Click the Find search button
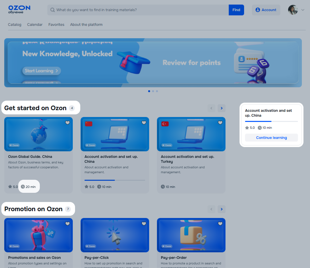The image size is (310, 268). coord(236,10)
